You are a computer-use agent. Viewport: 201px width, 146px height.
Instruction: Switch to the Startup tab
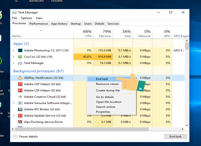click(76, 24)
